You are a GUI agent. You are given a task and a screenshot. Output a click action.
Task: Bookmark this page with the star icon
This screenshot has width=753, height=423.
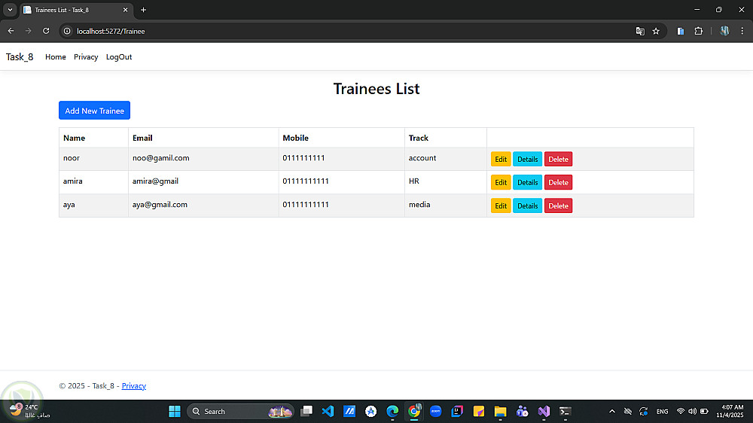pyautogui.click(x=656, y=31)
